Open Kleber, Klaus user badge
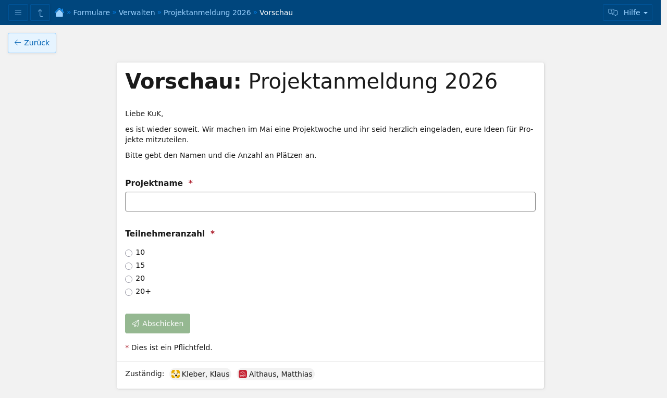 205,374
